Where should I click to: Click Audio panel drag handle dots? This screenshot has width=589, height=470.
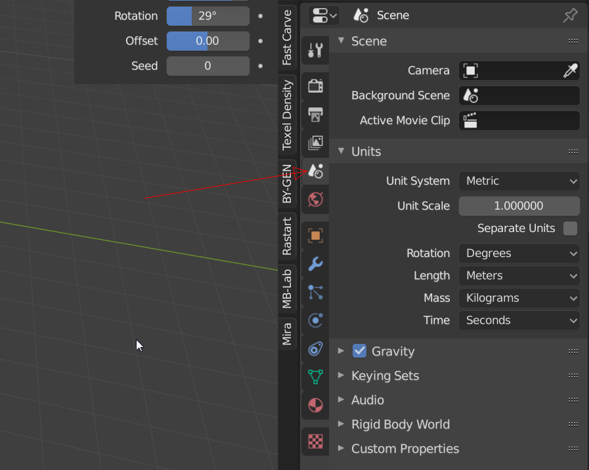coord(573,400)
